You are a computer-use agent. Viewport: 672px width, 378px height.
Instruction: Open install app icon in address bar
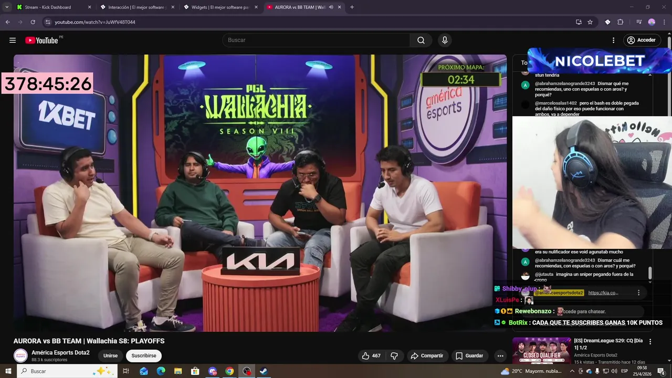tap(579, 22)
